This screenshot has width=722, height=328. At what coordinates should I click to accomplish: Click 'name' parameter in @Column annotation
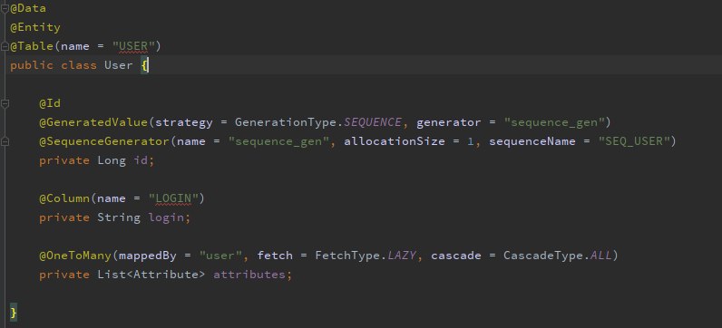pyautogui.click(x=111, y=198)
